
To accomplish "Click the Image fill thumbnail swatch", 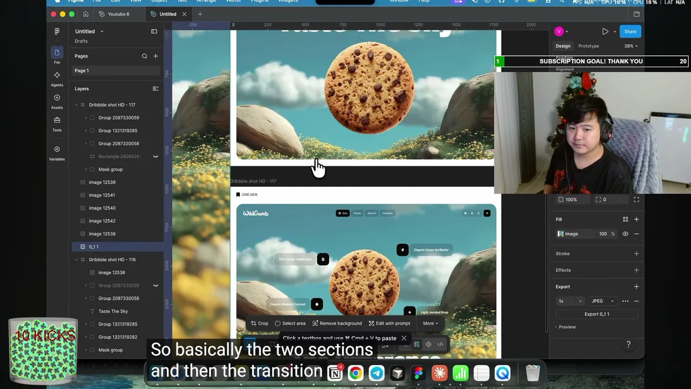I will 560,234.
